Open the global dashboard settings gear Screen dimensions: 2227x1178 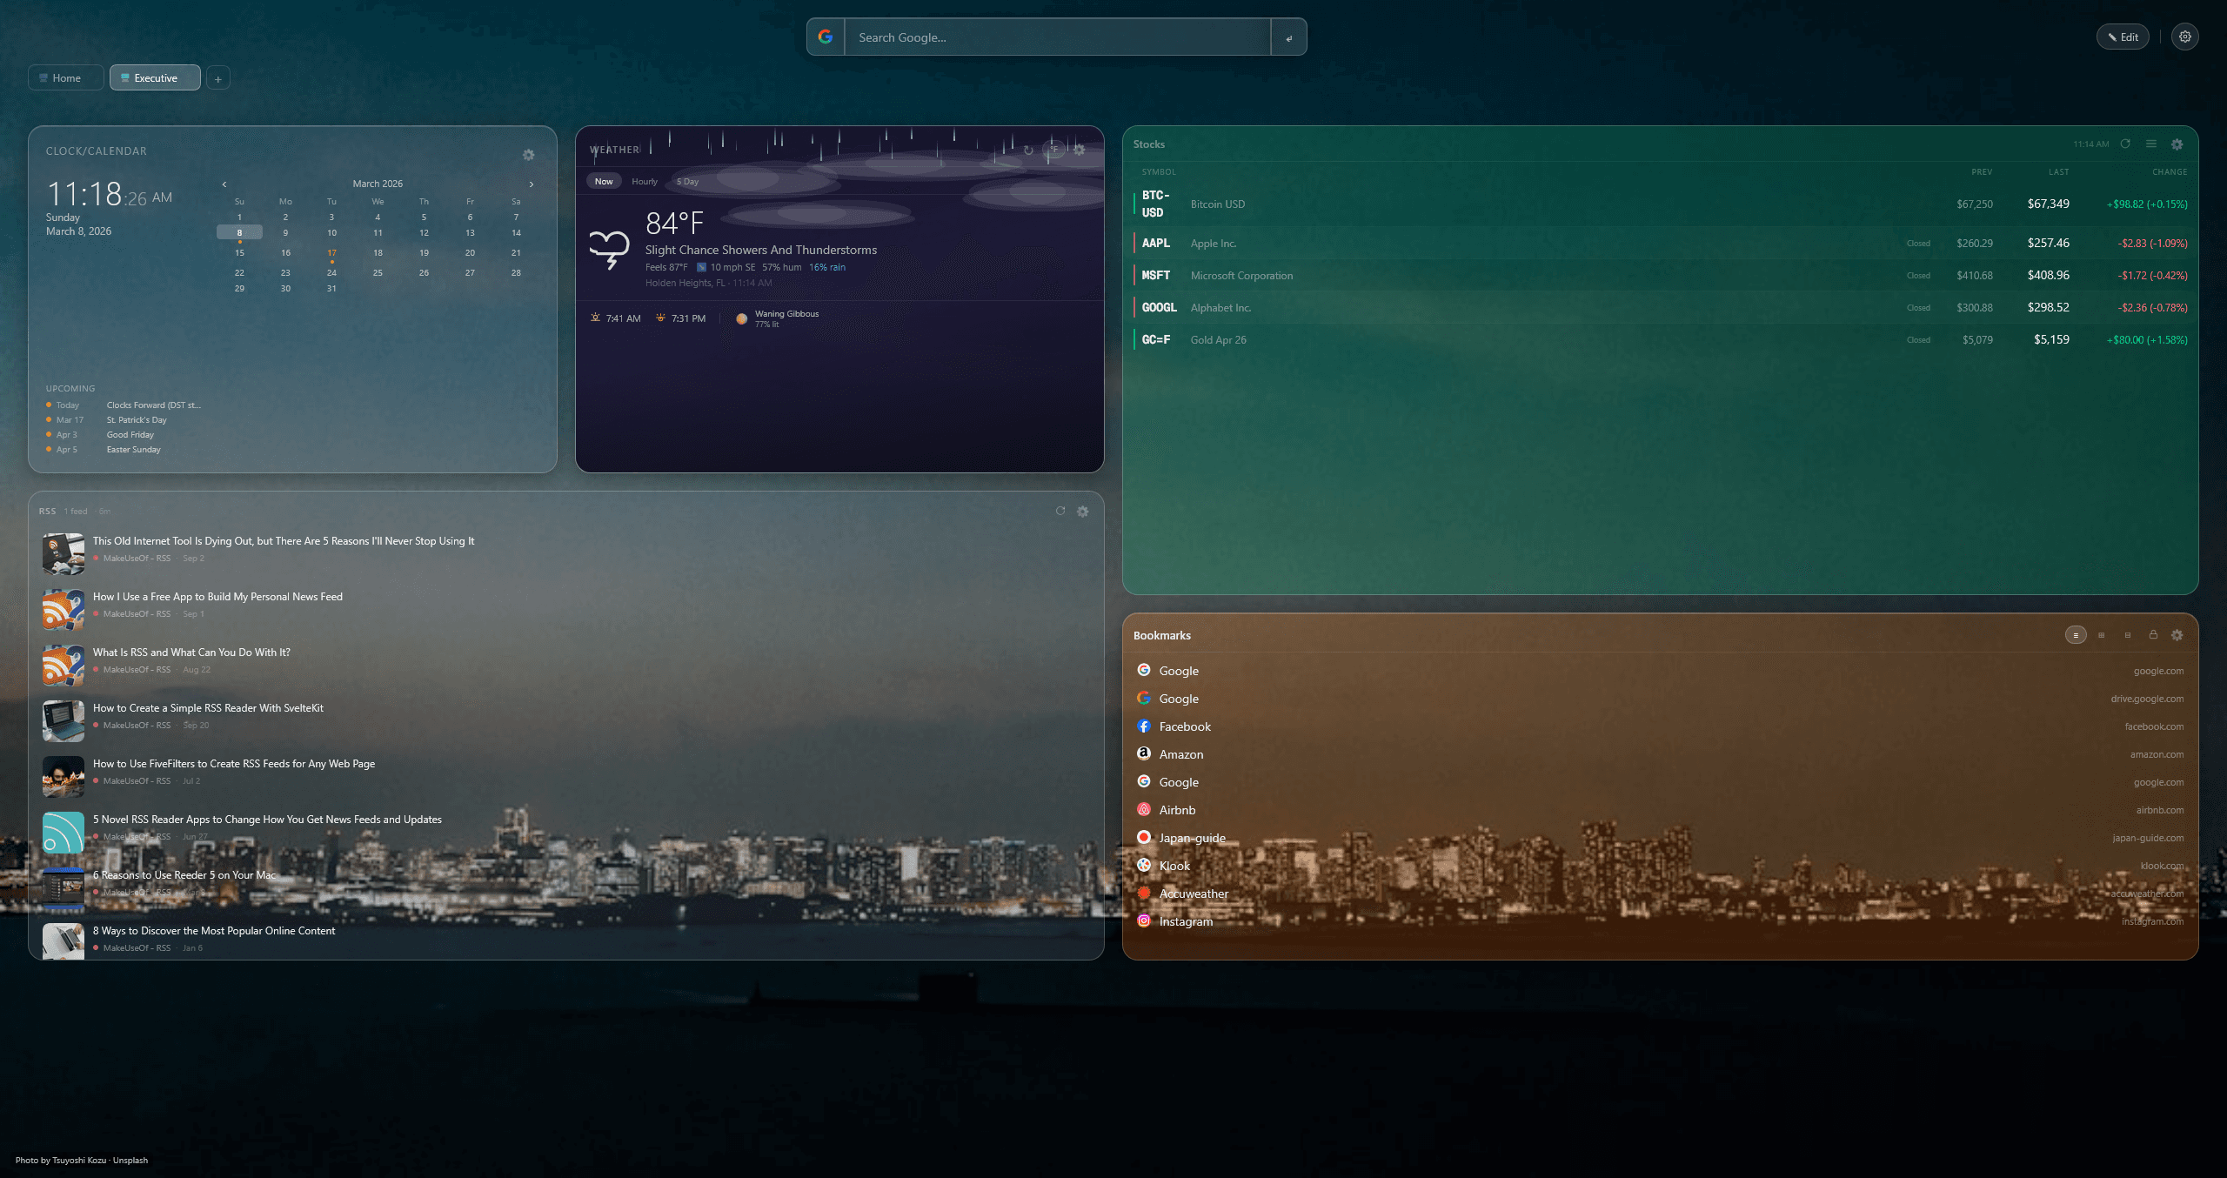pyautogui.click(x=2185, y=37)
